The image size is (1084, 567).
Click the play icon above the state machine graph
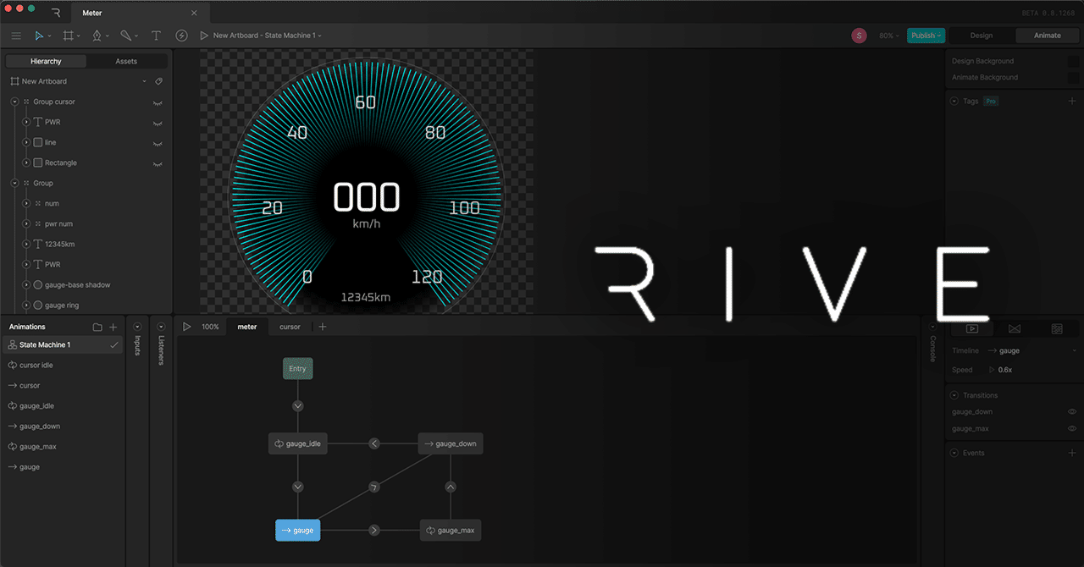coord(186,326)
